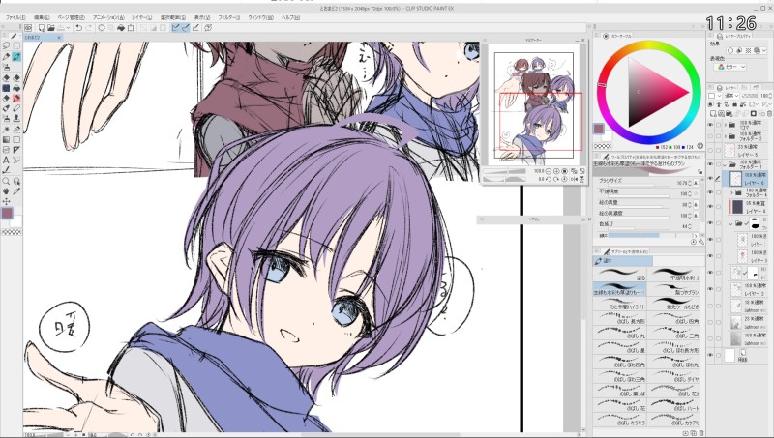Select the magic wand auto-select tool
This screenshot has width=774, height=438.
tap(7, 130)
